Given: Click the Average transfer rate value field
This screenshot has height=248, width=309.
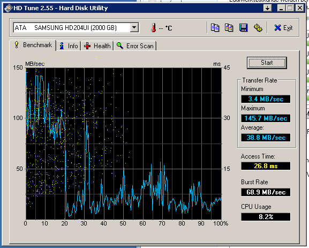Looking at the screenshot, I should (266, 138).
